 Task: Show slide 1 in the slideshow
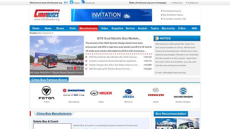[x=68, y=68]
